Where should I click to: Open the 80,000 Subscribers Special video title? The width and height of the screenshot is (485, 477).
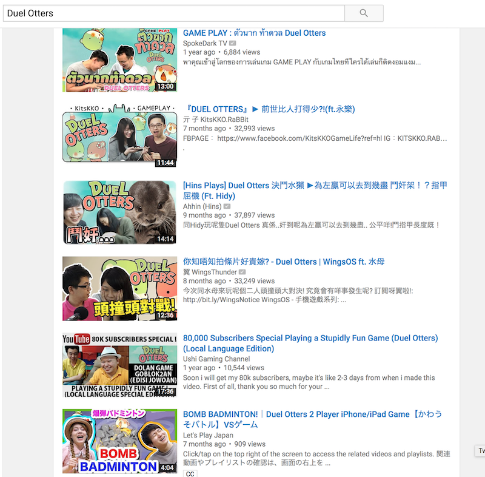pyautogui.click(x=310, y=343)
